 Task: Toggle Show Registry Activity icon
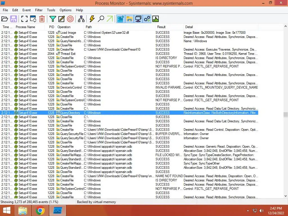[121, 19]
